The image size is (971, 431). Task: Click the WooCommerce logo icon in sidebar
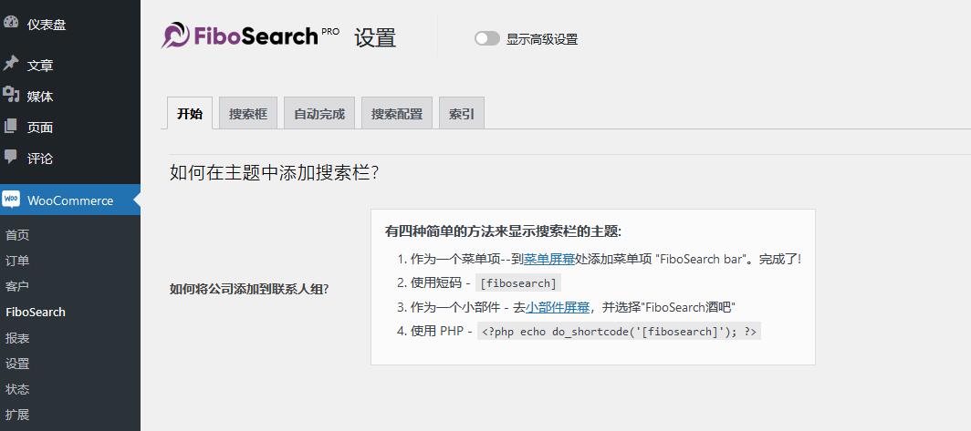(11, 200)
